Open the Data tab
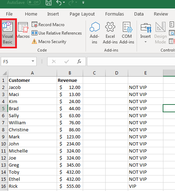 [x=139, y=14]
